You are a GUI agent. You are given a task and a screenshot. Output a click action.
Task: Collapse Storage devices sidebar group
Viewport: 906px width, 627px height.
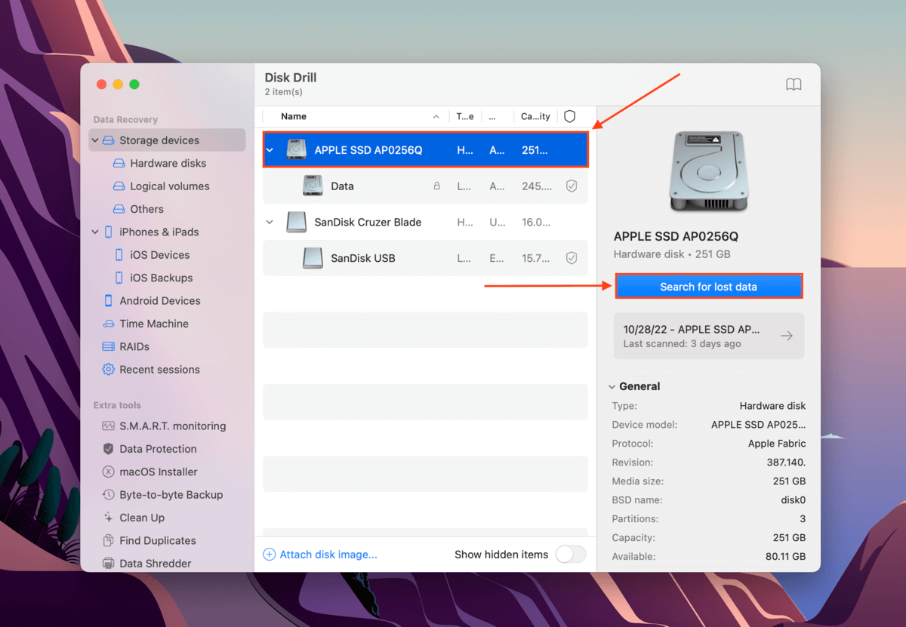pyautogui.click(x=94, y=140)
